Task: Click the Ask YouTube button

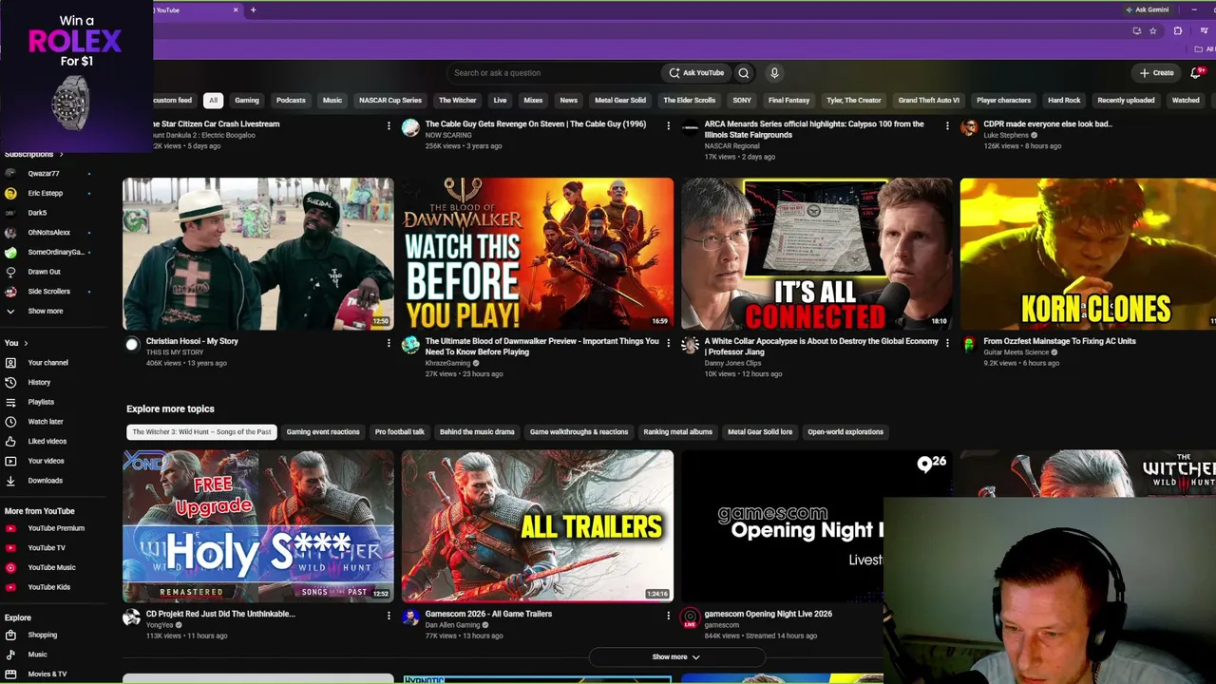Action: pyautogui.click(x=695, y=73)
